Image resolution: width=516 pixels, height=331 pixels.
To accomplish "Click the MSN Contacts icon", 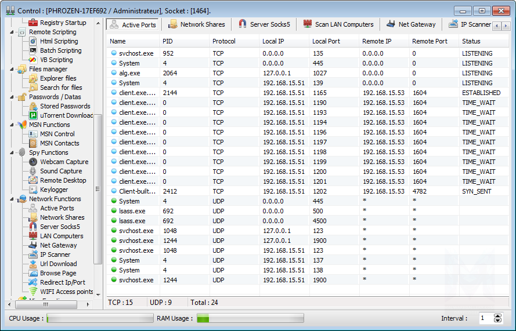I will (33, 143).
